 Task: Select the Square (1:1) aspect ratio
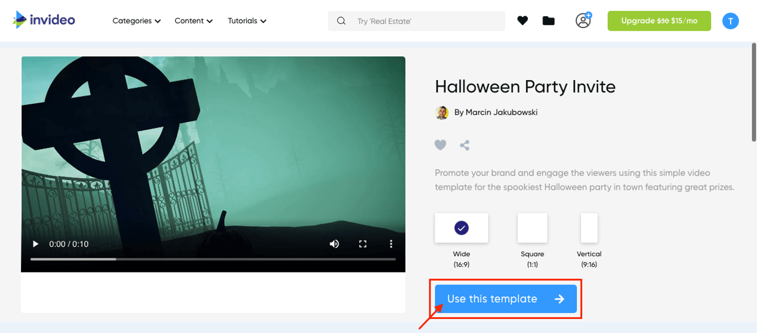532,228
